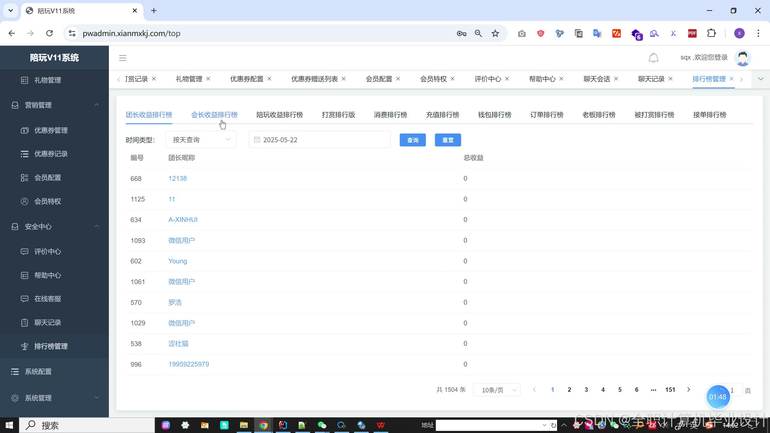Go to page 2 of the results
The image size is (770, 433).
coord(569,390)
